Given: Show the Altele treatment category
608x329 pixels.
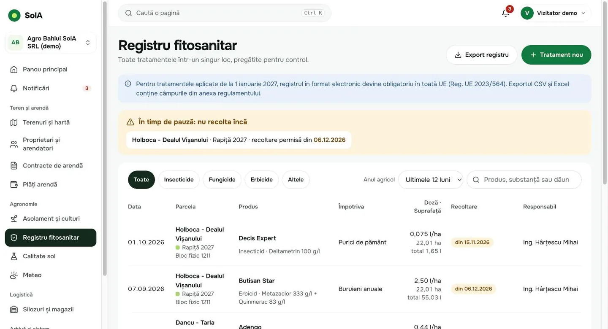Looking at the screenshot, I should click(296, 180).
